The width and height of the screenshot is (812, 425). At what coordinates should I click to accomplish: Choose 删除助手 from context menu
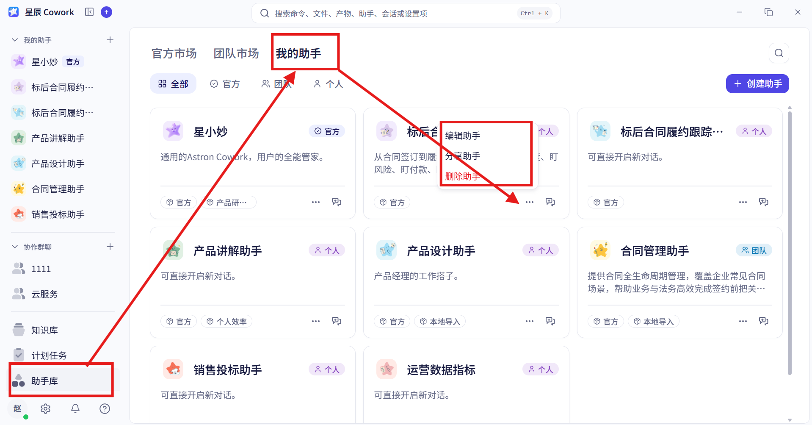(x=462, y=176)
